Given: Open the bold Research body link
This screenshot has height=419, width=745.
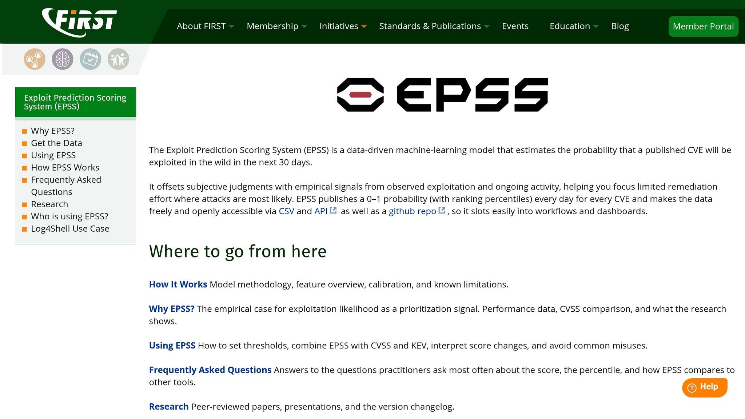Looking at the screenshot, I should click(x=169, y=407).
